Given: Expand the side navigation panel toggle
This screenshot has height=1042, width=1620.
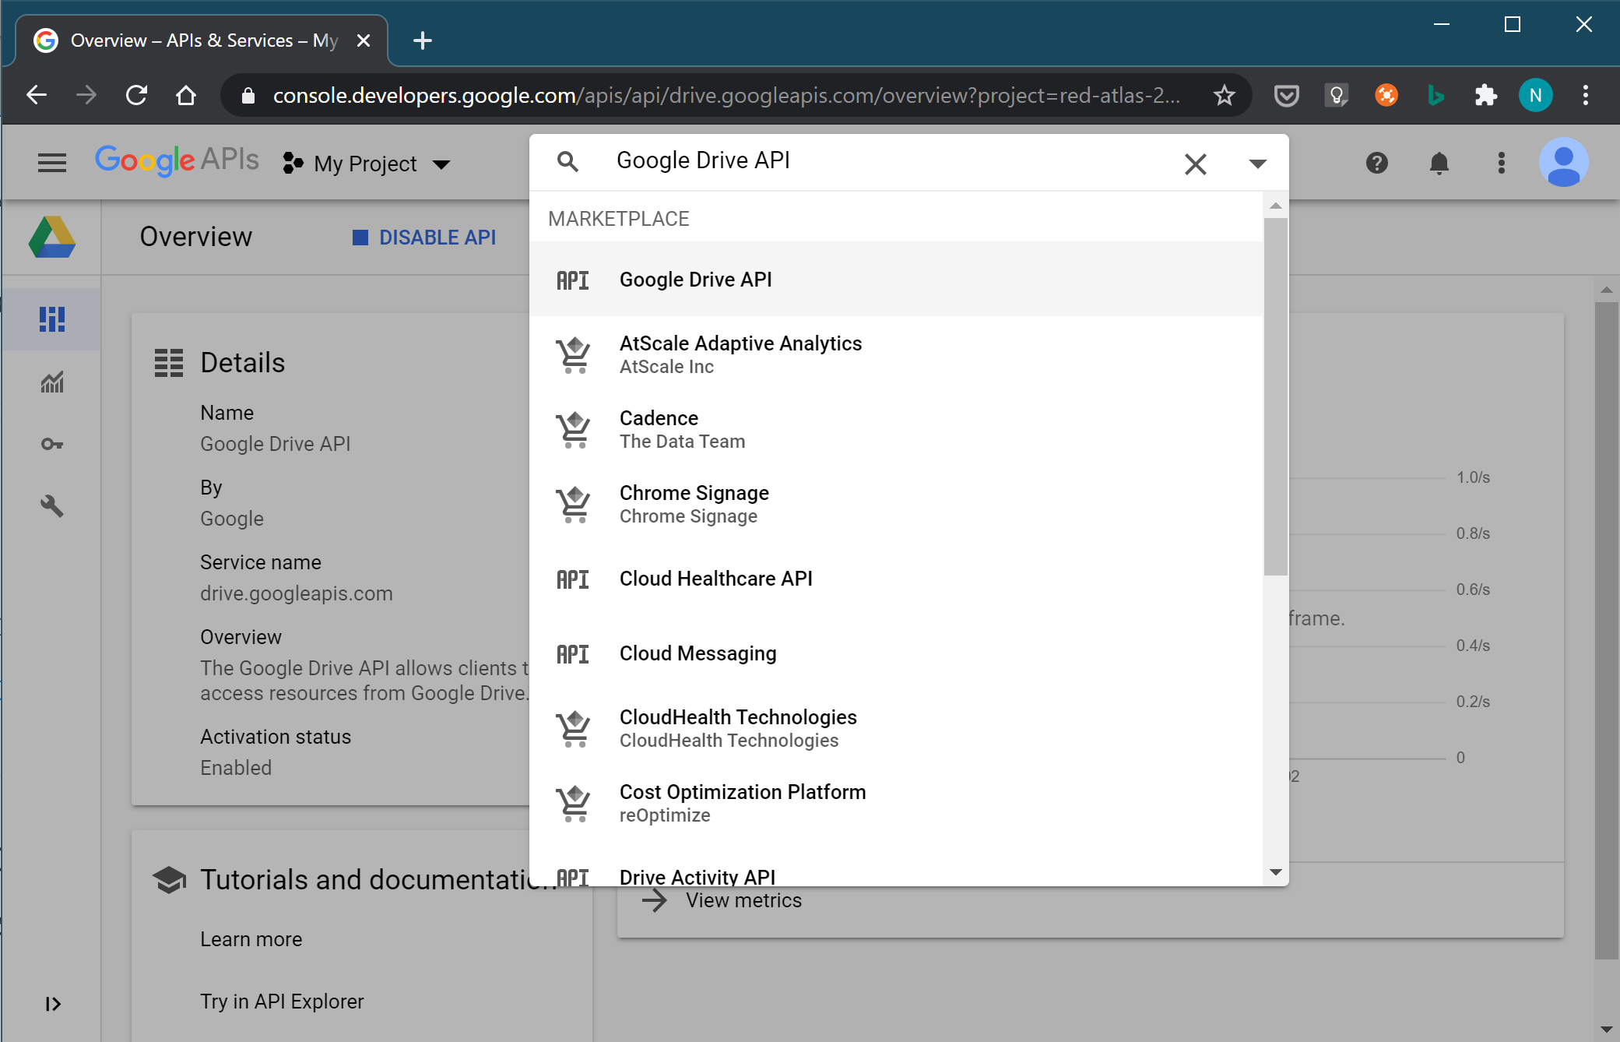Looking at the screenshot, I should [52, 1004].
